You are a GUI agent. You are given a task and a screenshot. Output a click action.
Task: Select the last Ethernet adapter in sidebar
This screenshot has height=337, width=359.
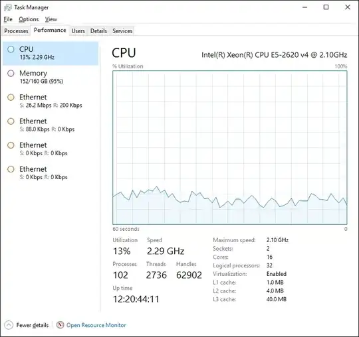point(51,173)
